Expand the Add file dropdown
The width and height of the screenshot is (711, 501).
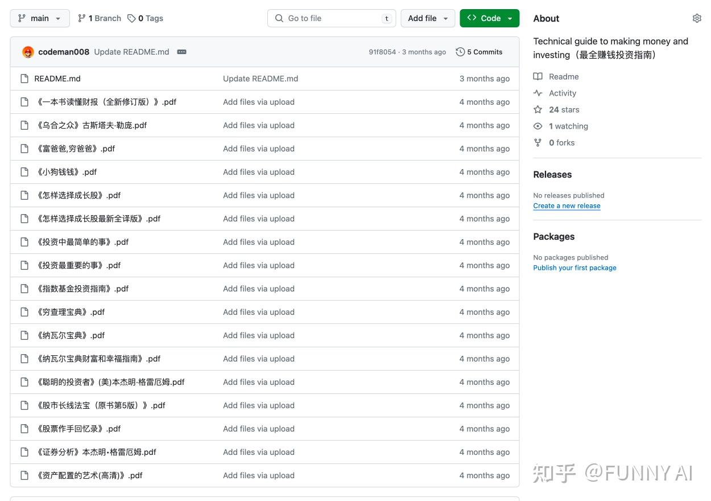(x=428, y=18)
